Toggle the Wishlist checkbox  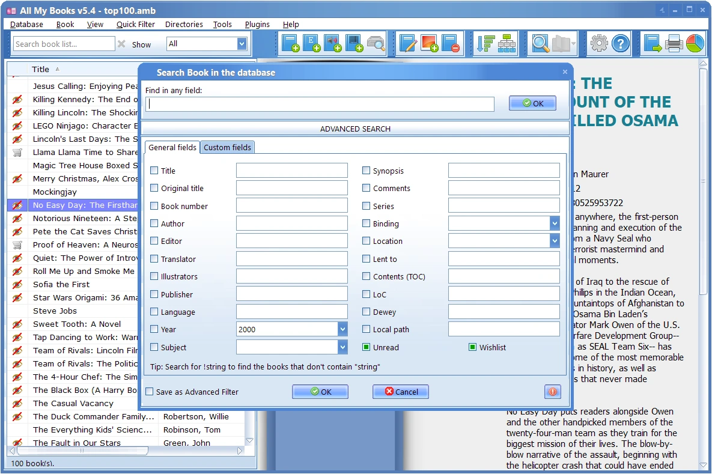pos(472,347)
